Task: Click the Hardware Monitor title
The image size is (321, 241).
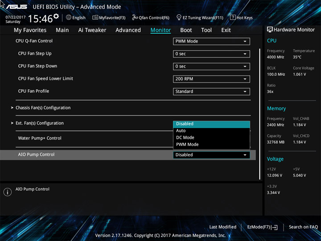Action: click(x=294, y=30)
